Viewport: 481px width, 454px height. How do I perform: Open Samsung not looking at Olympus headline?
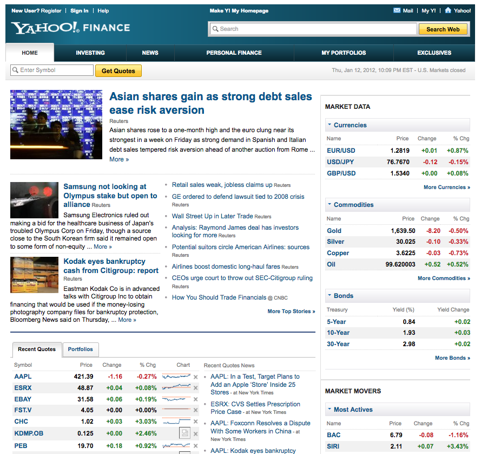(x=110, y=196)
